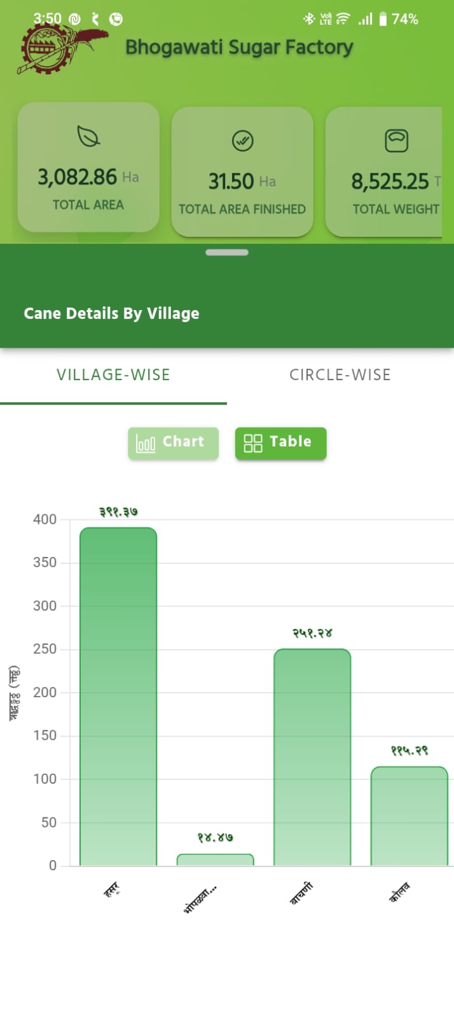Tap the checkmark icon on Total Area Finished
Screen dimensions: 454x1018
click(x=242, y=140)
